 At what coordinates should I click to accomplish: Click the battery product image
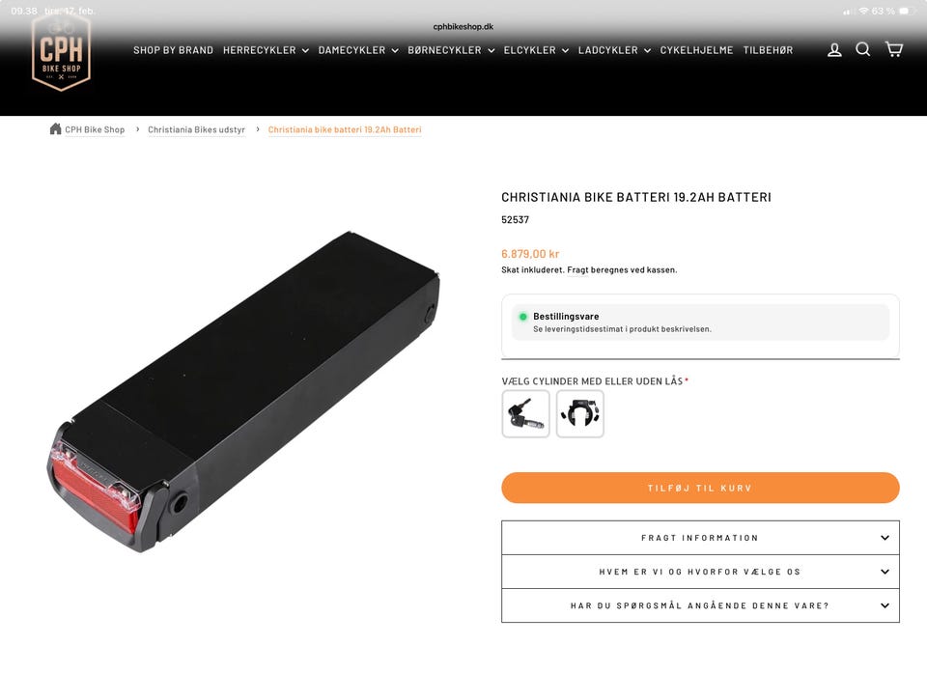tap(243, 391)
